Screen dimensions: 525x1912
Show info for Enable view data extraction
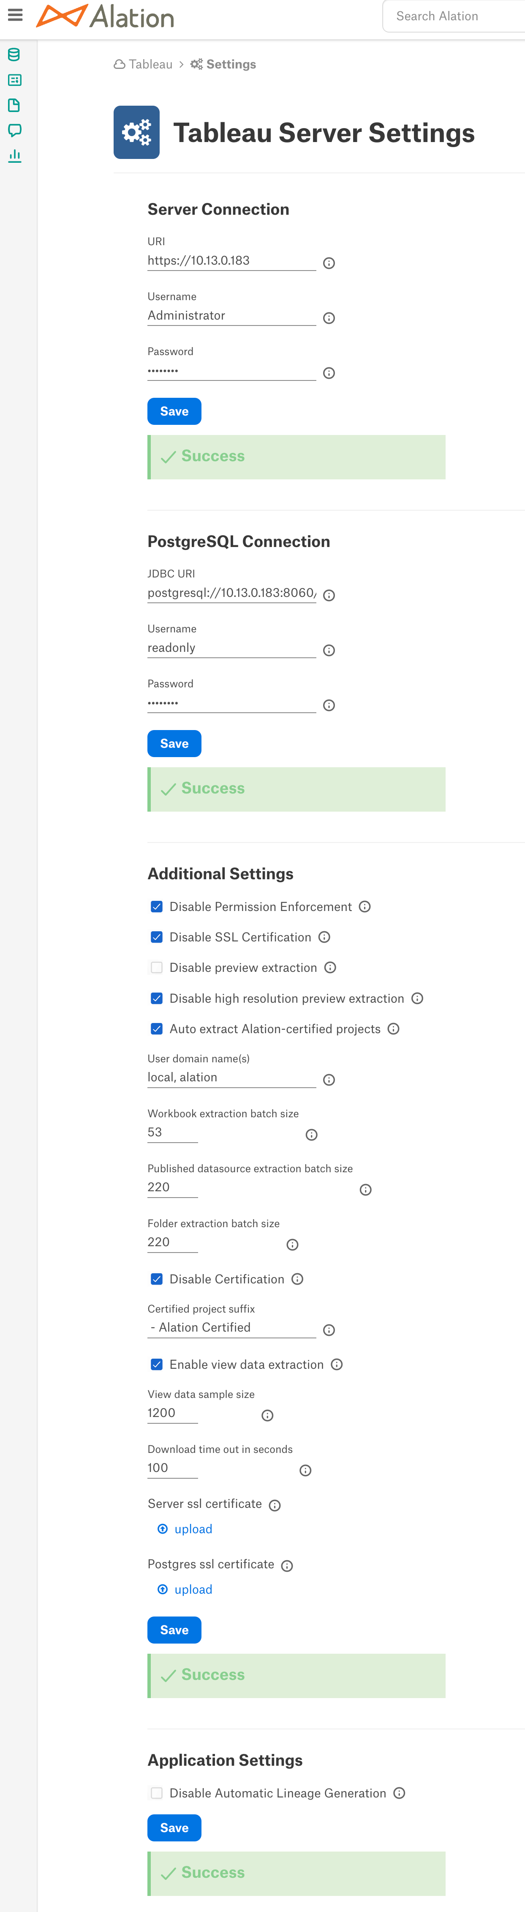[337, 1364]
